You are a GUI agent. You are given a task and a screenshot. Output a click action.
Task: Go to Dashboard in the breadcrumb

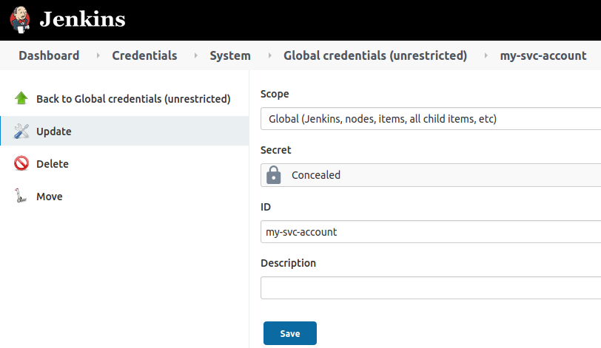tap(49, 55)
